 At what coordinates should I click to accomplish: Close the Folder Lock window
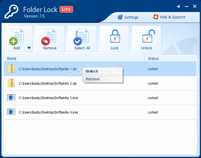pyautogui.click(x=195, y=6)
